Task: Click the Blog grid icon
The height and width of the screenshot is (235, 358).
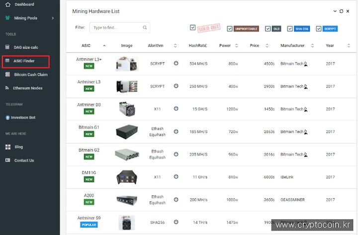Action: pyautogui.click(x=8, y=147)
